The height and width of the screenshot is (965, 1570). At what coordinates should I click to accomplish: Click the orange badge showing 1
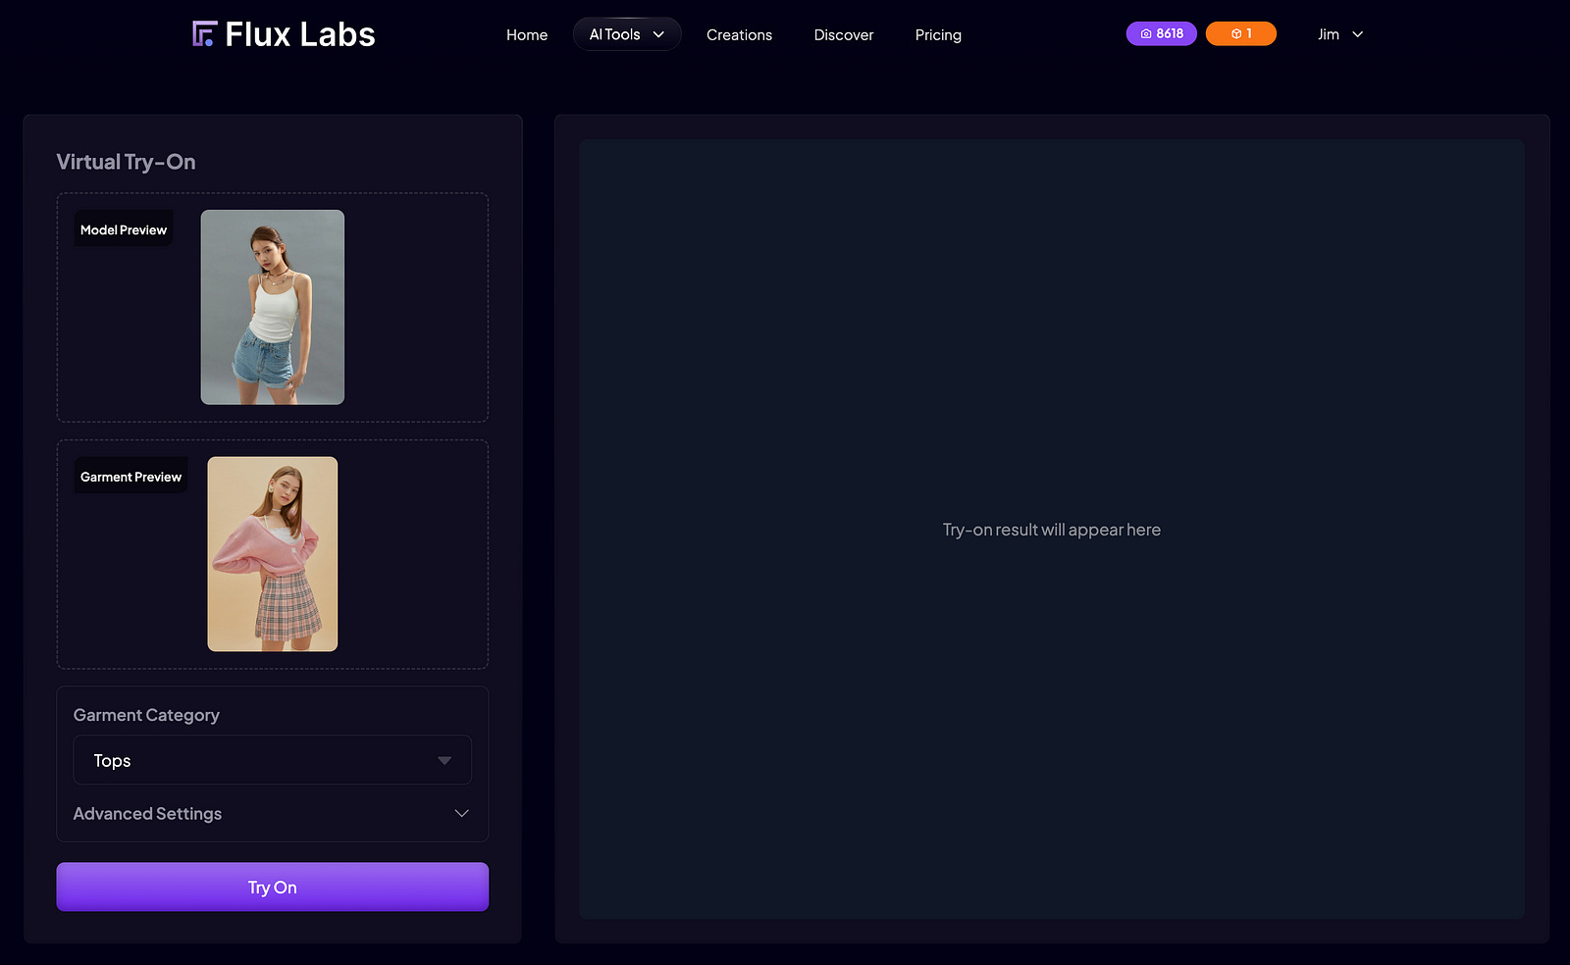(x=1240, y=33)
